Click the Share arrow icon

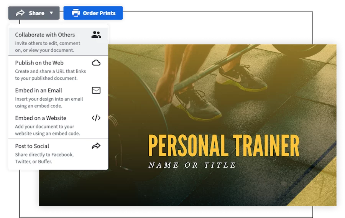[20, 13]
